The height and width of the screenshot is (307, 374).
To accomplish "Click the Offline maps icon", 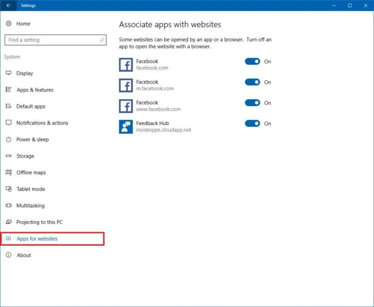I will click(x=8, y=172).
